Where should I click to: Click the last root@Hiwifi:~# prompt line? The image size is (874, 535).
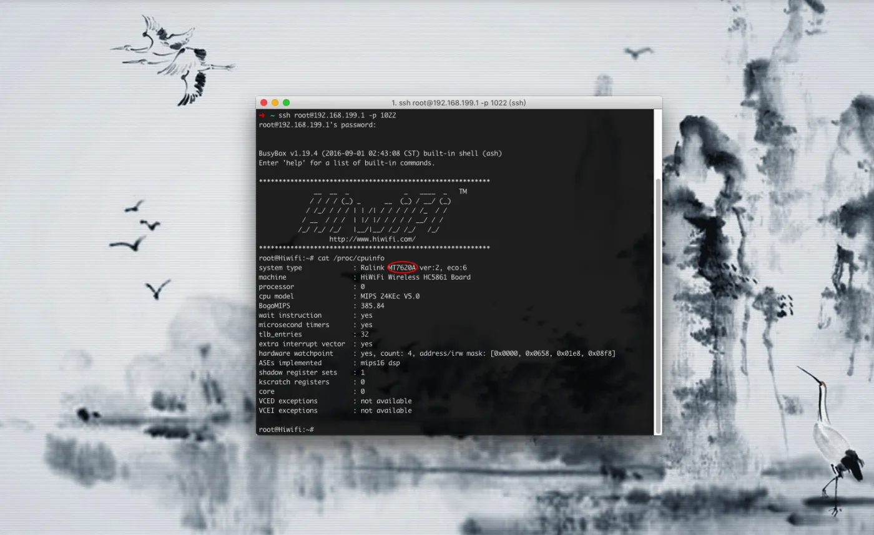pos(287,429)
